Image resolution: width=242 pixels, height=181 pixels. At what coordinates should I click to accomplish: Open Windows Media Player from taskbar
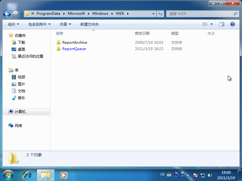[x=63, y=175]
